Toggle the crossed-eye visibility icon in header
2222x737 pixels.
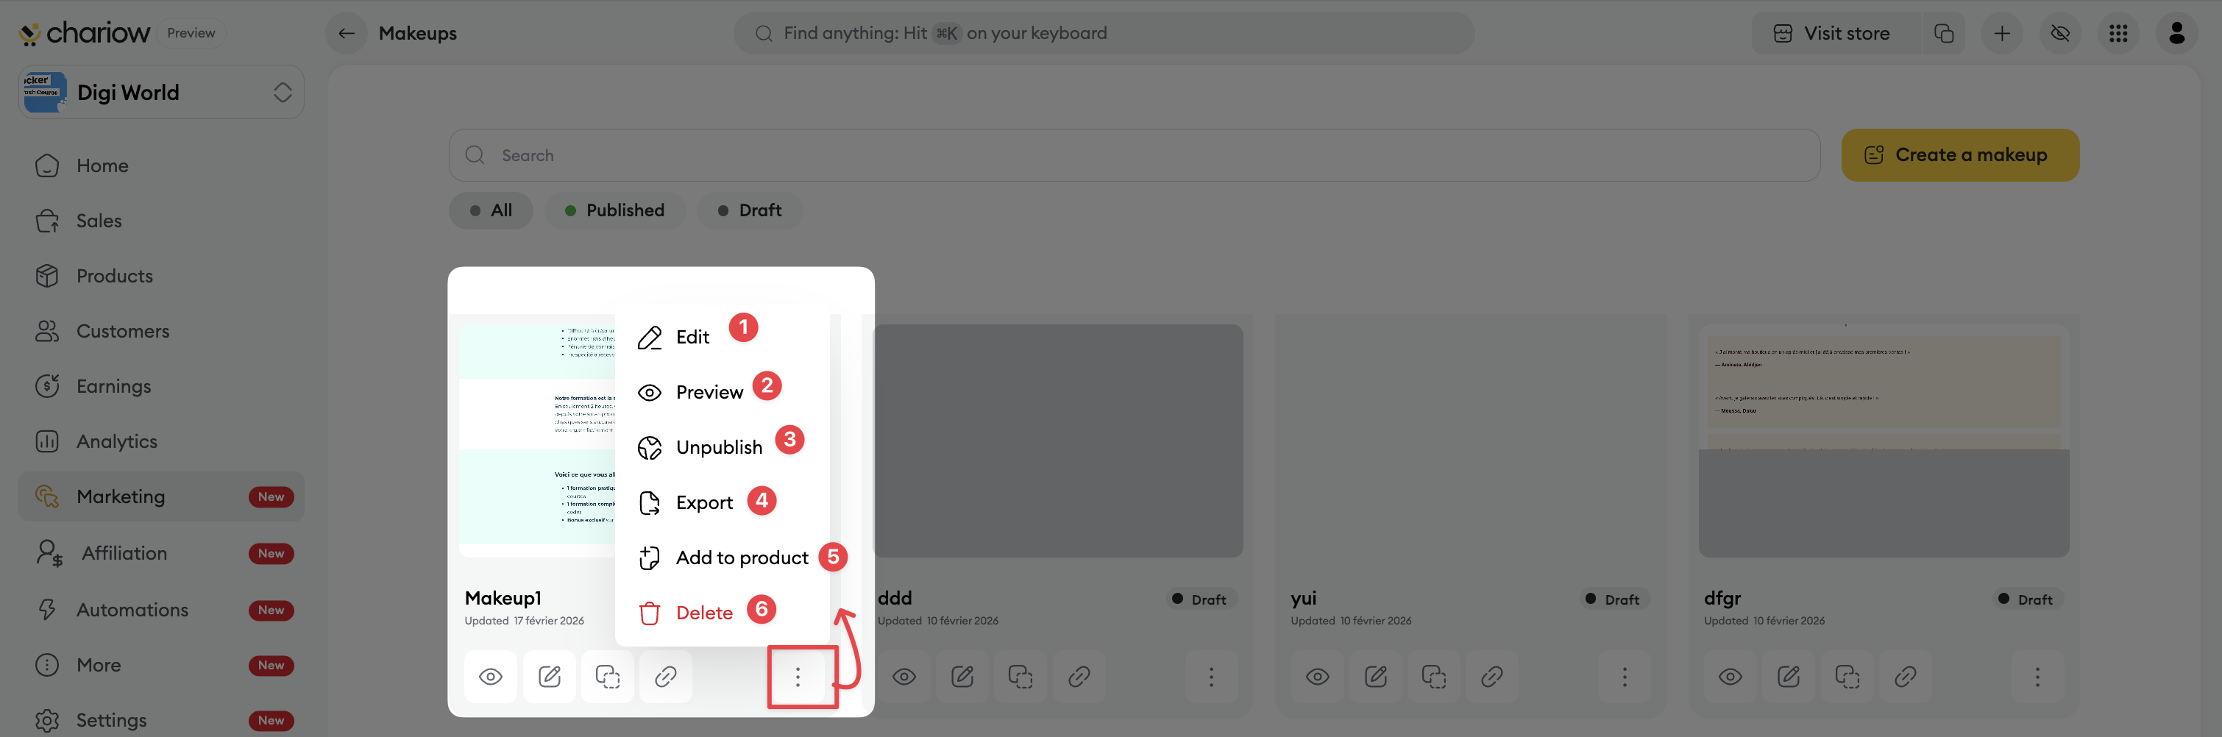[x=2060, y=34]
